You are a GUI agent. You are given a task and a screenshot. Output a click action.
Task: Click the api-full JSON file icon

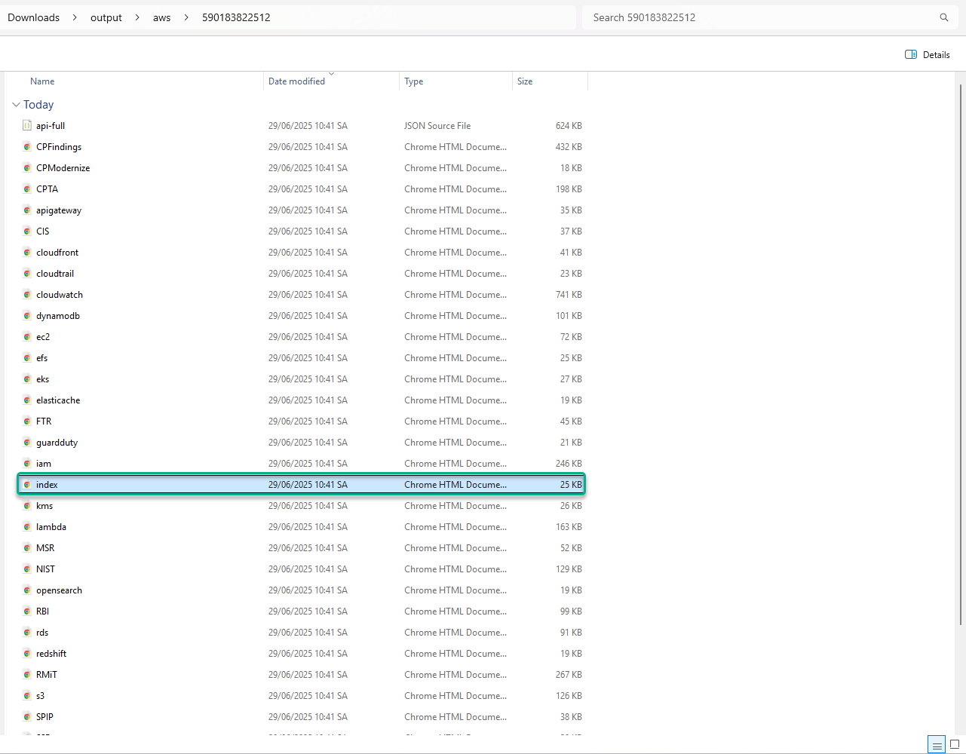point(27,126)
